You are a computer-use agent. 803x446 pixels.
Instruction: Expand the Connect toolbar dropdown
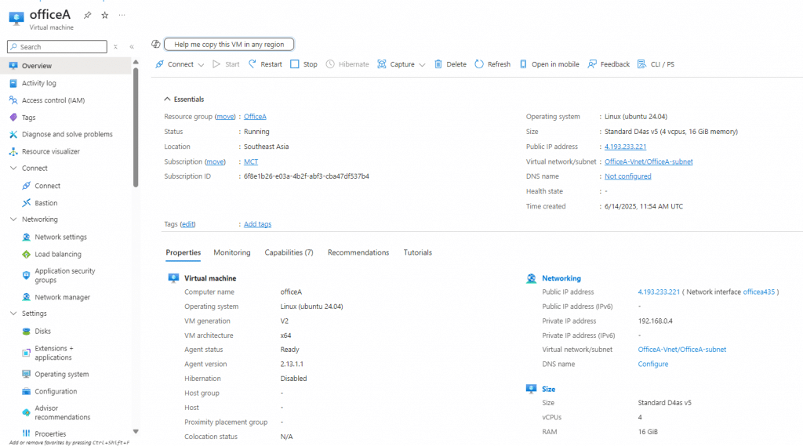coord(201,64)
